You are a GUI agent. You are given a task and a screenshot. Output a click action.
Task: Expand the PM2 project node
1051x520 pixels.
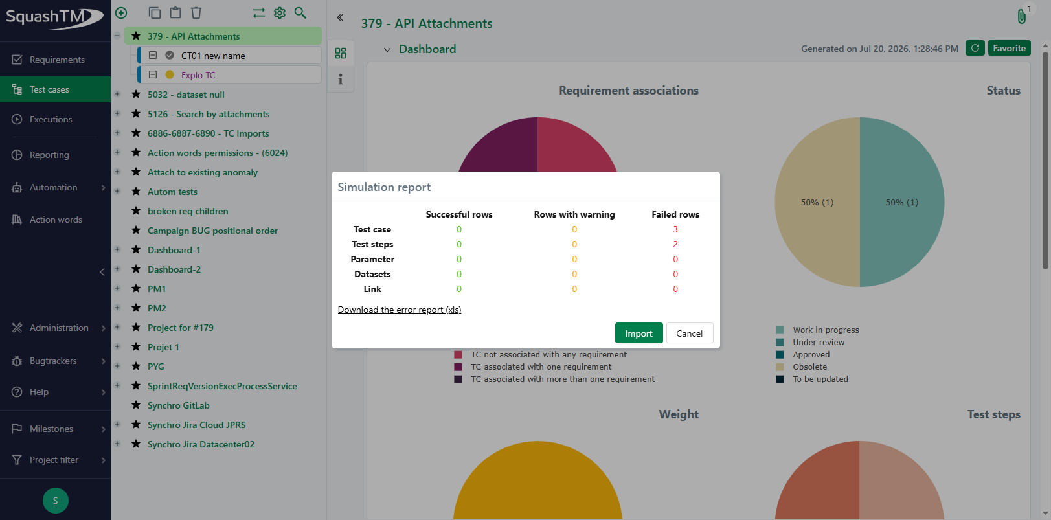[x=117, y=308]
